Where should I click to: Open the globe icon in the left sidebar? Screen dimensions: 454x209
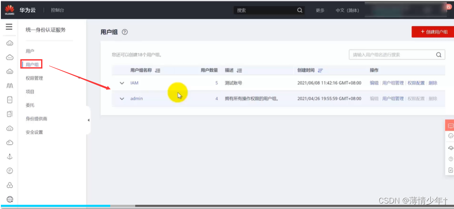pos(10,199)
